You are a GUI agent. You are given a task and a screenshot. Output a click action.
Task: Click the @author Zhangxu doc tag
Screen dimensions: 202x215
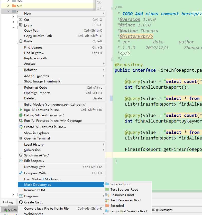[x=139, y=31]
